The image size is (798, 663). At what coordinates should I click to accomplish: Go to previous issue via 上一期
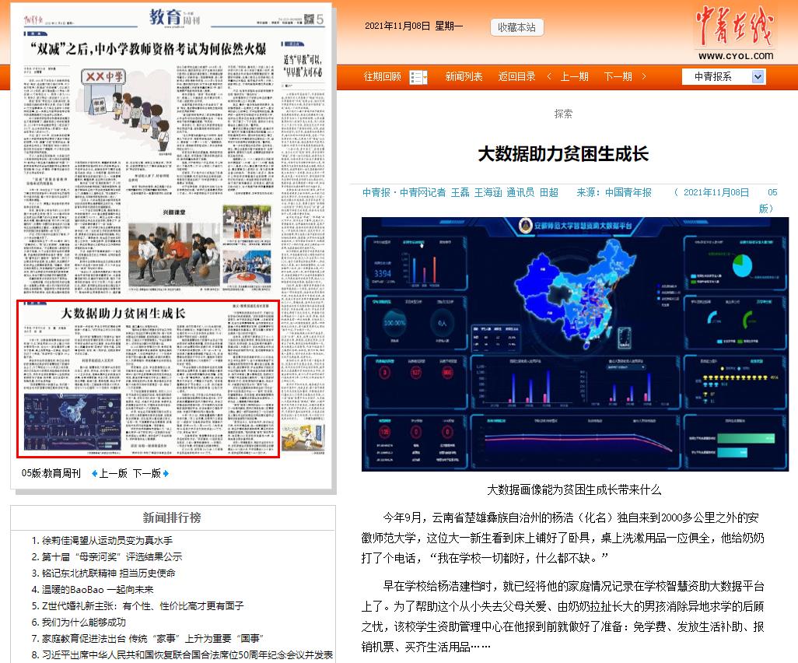coord(574,76)
